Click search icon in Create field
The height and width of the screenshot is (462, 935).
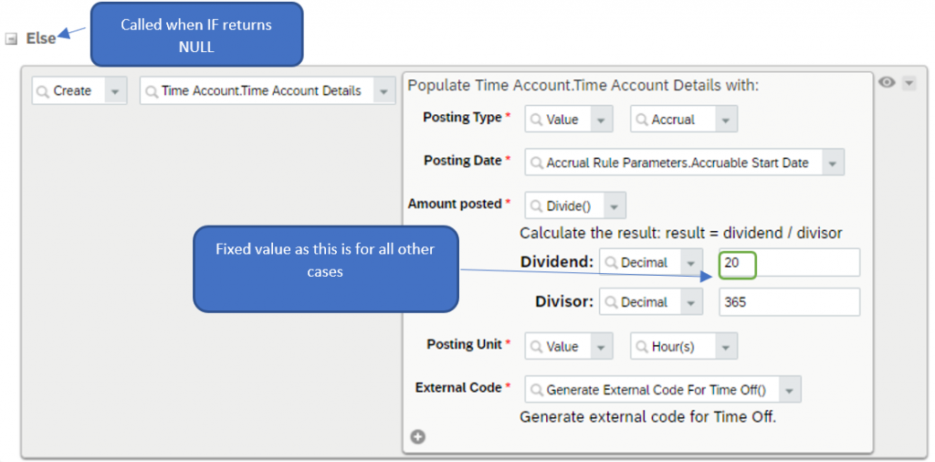tap(42, 91)
